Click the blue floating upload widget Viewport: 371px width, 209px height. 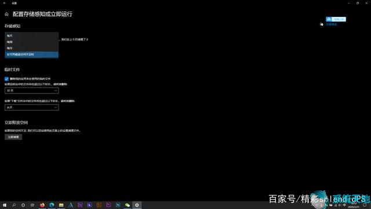pos(336,19)
